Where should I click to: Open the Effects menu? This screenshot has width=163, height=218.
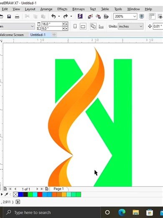coord(62,9)
